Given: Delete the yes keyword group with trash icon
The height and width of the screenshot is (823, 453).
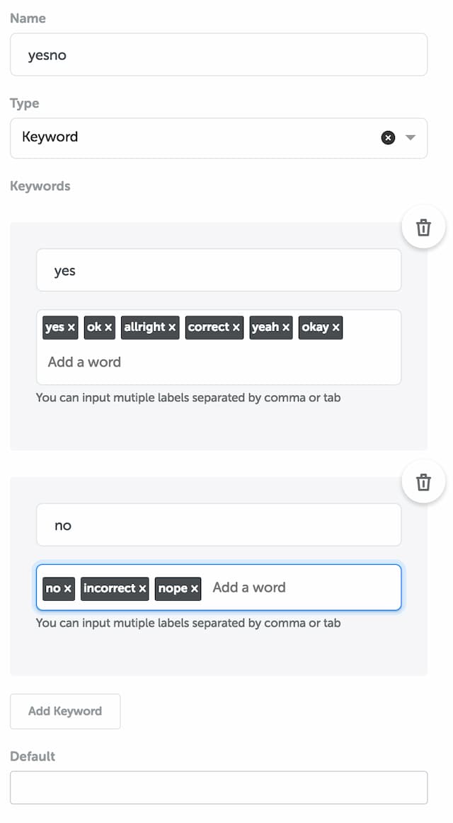Looking at the screenshot, I should coord(423,227).
